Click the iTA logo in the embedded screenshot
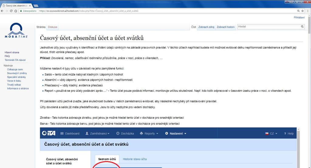 coord(49,133)
